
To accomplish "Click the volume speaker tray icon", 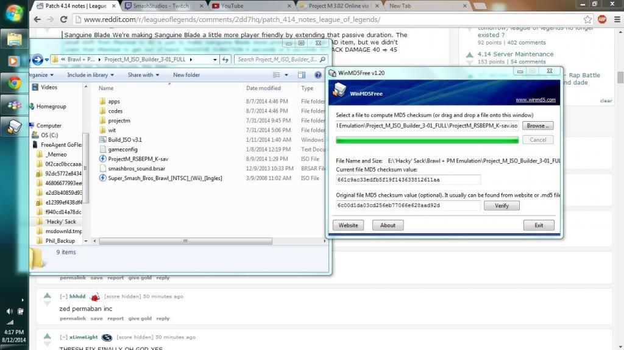I will pos(10,312).
